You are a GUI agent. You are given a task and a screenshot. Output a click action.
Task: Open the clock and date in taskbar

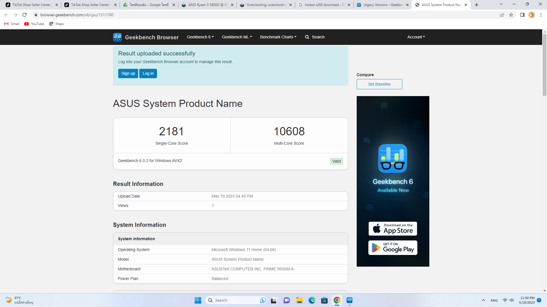[x=527, y=300]
